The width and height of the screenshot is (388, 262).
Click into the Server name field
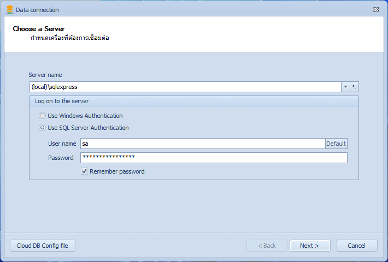click(x=185, y=87)
